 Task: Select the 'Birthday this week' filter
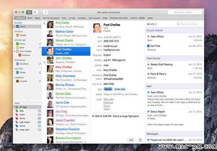pos(119,18)
